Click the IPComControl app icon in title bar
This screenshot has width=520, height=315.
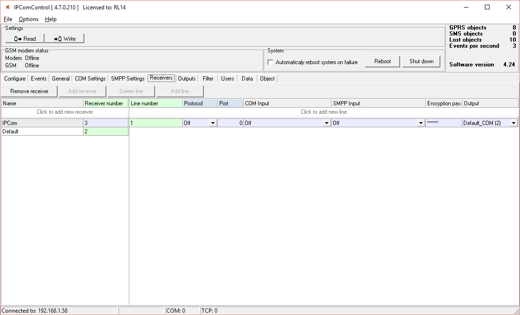(7, 7)
